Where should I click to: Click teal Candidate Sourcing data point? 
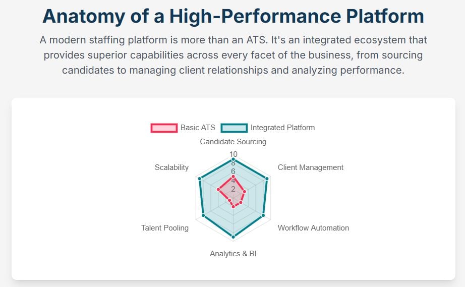(x=233, y=159)
